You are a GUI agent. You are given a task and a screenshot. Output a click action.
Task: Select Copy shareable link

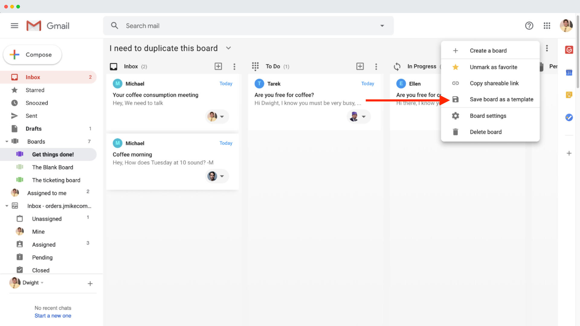click(490, 83)
